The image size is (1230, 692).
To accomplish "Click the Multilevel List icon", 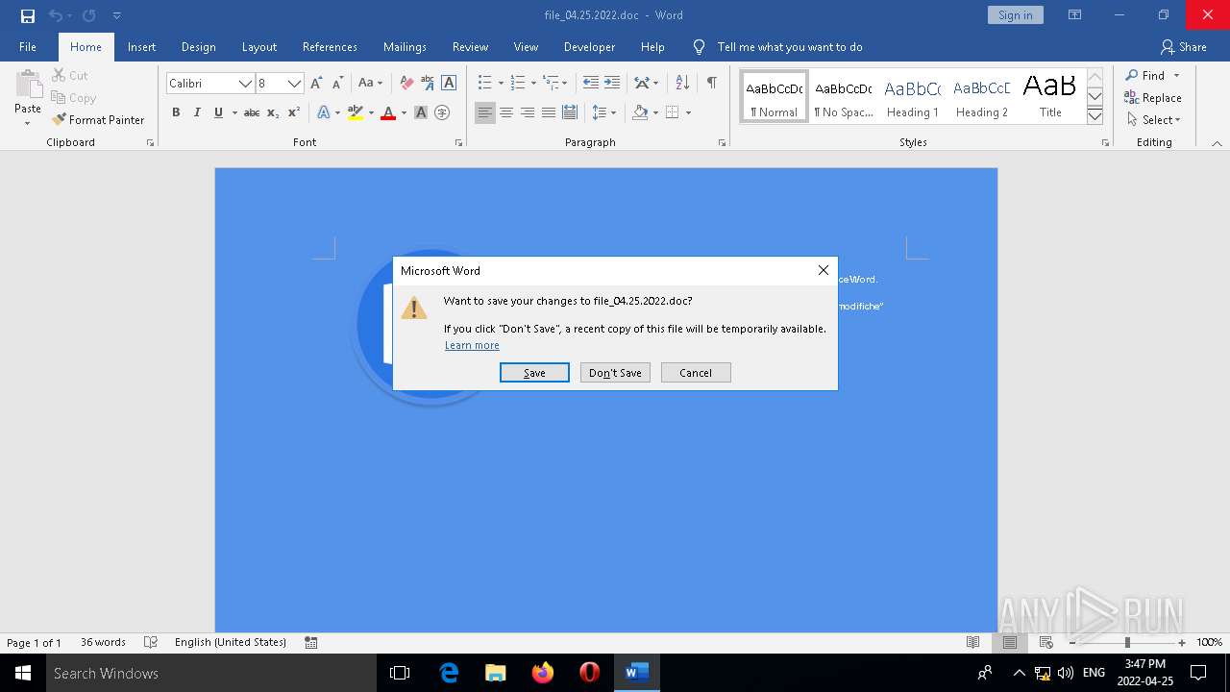I will tap(551, 84).
